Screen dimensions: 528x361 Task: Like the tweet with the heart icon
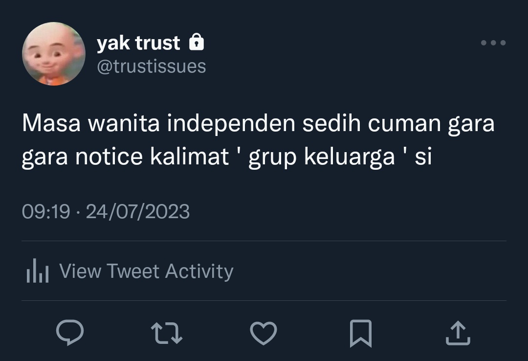264,333
